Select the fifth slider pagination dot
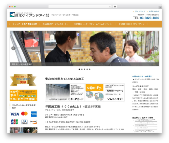169x143 pixels. click(90, 69)
